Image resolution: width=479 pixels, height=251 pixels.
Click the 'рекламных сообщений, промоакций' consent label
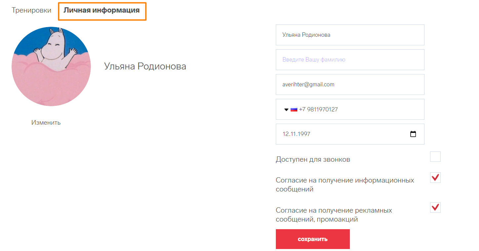point(334,215)
